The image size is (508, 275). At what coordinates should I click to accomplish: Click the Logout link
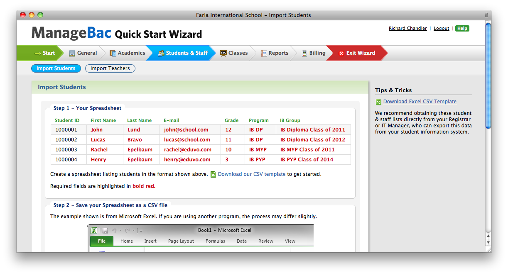point(442,29)
